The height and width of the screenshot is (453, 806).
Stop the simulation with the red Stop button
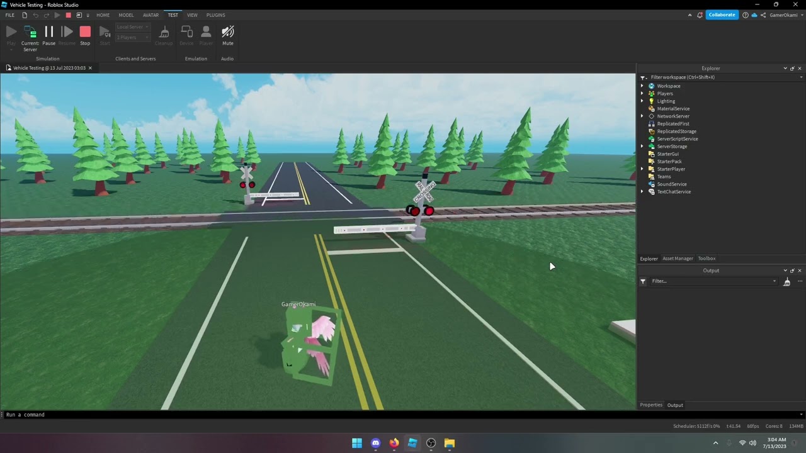85,35
